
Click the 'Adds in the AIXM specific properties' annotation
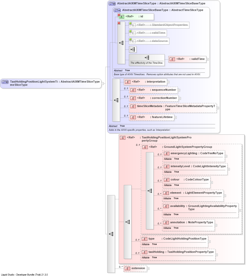[140, 130]
